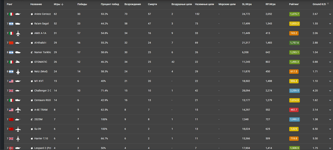Viewport: 333px width, 150px height.
Task: Expand the Ariete Certezza row details
Action: pyautogui.click(x=330, y=14)
